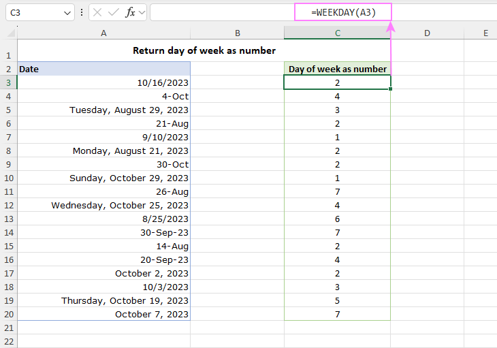Click the Enter checkmark formula bar icon
Image resolution: width=497 pixels, height=348 pixels.
coord(113,13)
